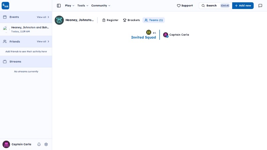This screenshot has width=267, height=150.
Task: Open the settings gear icon
Action: (x=46, y=144)
